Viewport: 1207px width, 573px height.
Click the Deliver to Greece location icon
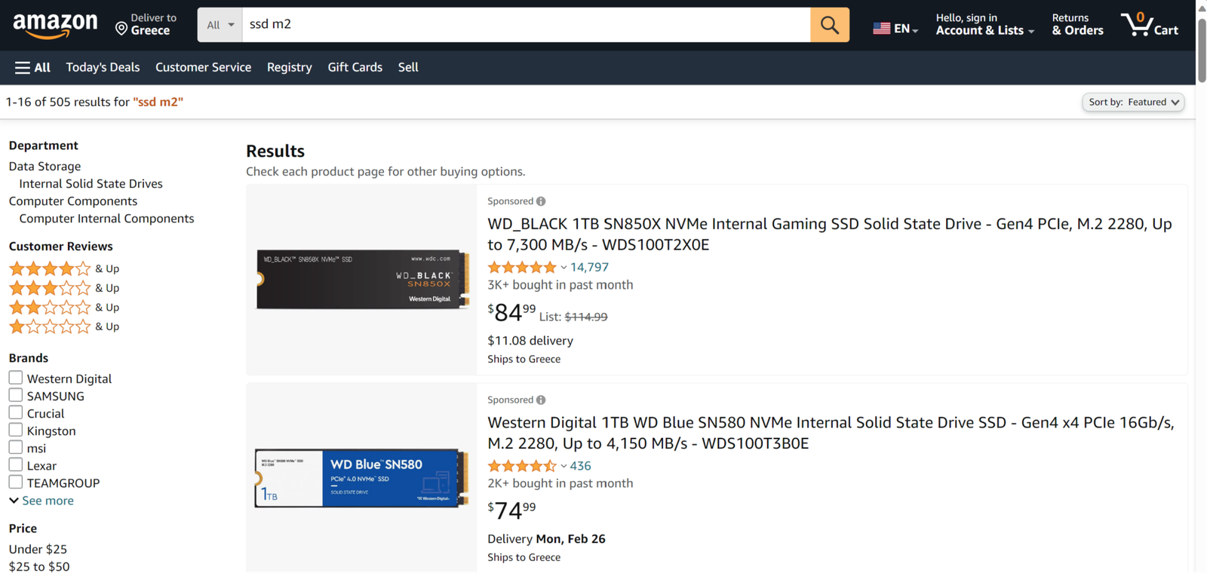coord(121,29)
